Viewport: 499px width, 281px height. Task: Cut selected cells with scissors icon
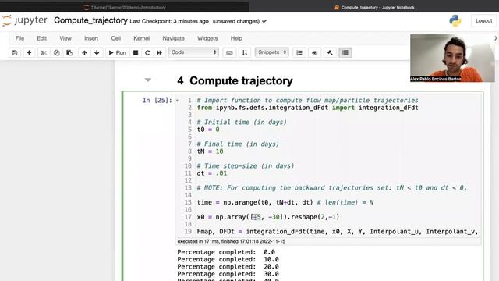point(44,52)
